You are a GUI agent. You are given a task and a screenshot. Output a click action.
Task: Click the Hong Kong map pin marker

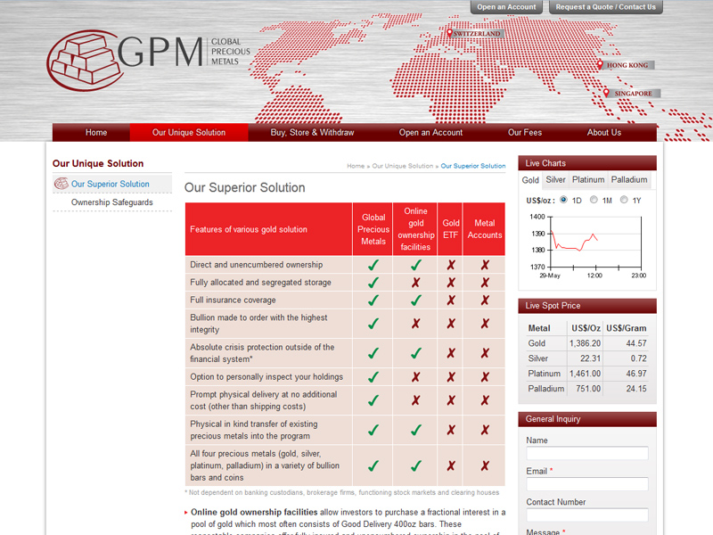click(600, 64)
